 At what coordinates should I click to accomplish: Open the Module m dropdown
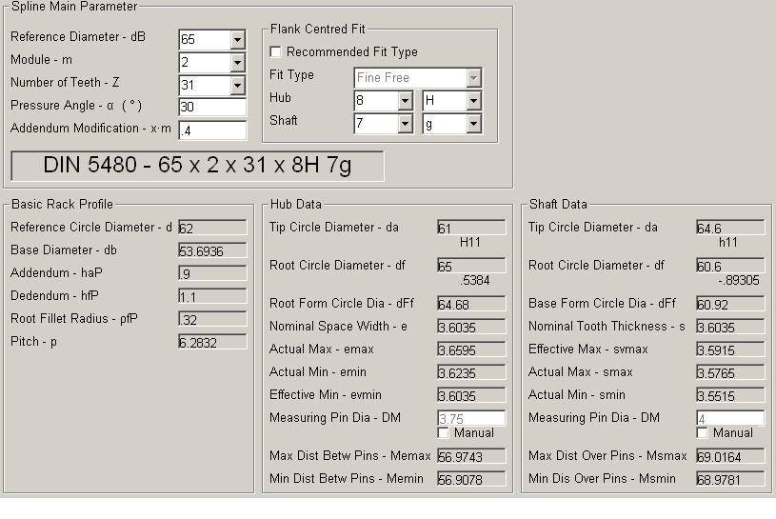click(237, 62)
